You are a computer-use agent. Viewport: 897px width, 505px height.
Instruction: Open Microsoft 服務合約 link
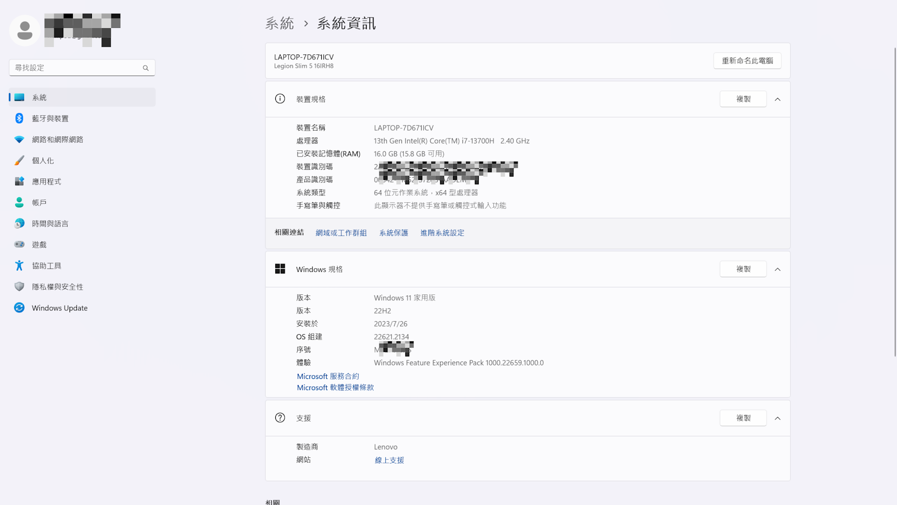[328, 376]
